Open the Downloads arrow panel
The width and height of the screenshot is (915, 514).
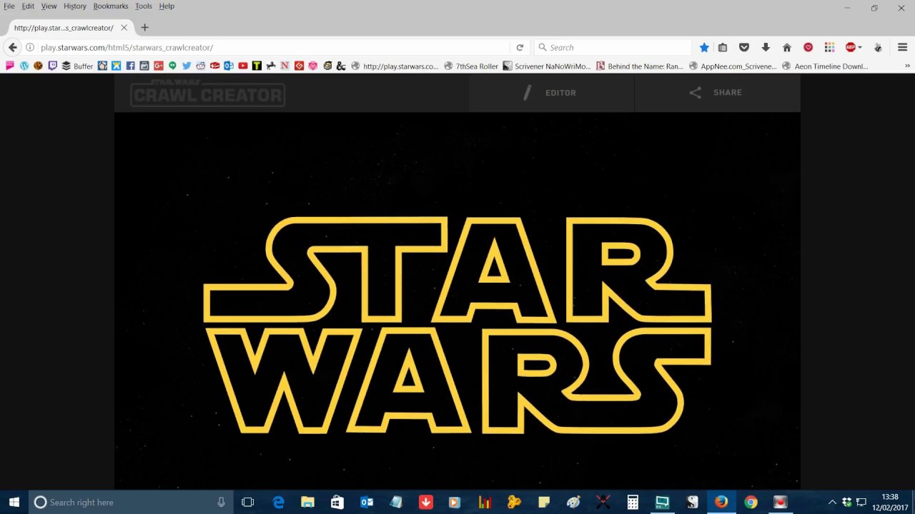click(766, 47)
